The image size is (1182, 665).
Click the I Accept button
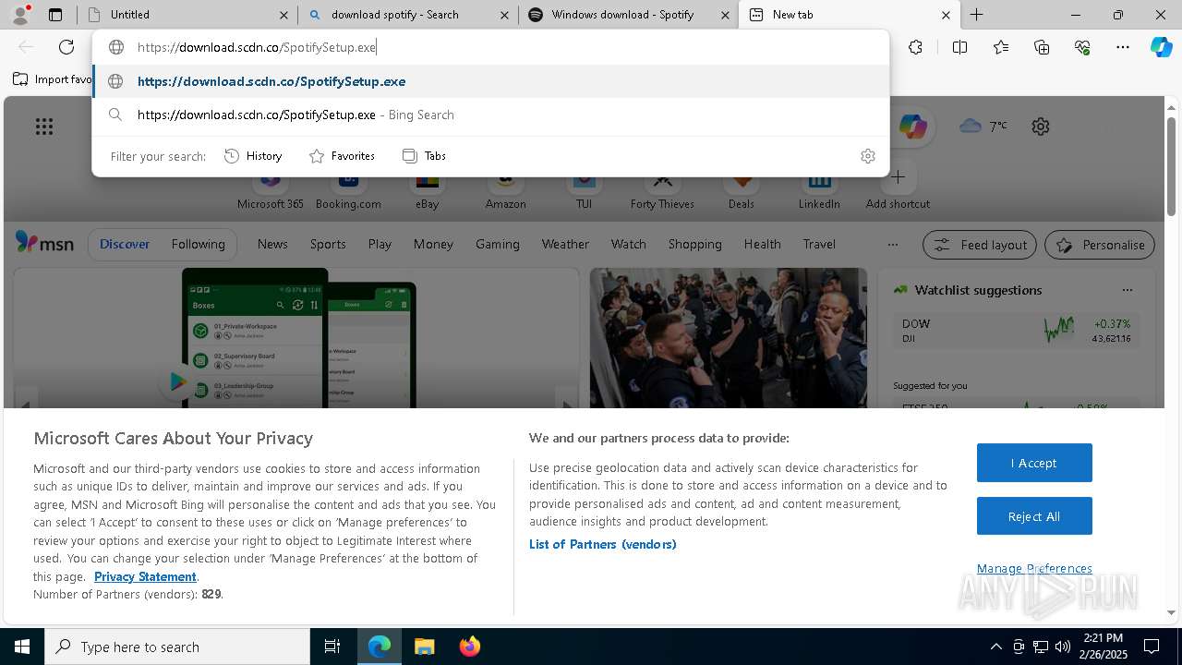(x=1034, y=463)
